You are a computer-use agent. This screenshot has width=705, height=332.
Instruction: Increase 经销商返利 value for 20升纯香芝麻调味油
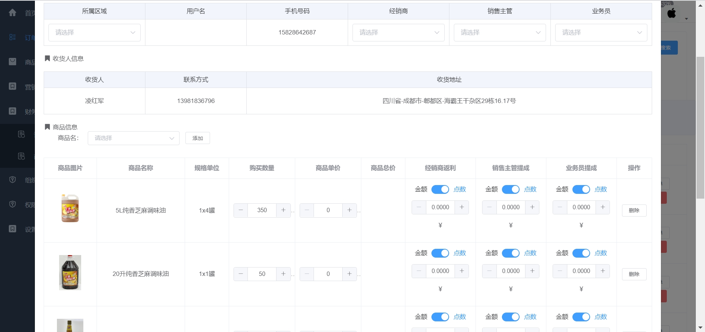[462, 271]
